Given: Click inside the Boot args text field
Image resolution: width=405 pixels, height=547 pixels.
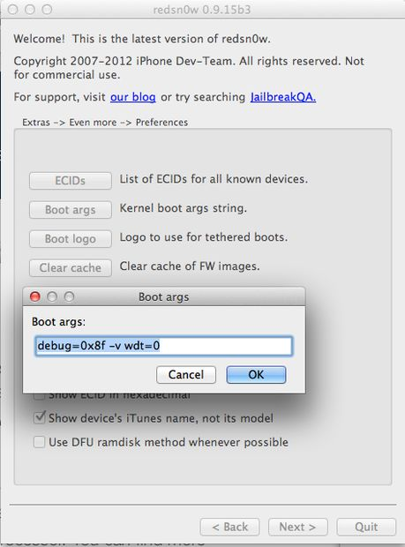Looking at the screenshot, I should [163, 346].
